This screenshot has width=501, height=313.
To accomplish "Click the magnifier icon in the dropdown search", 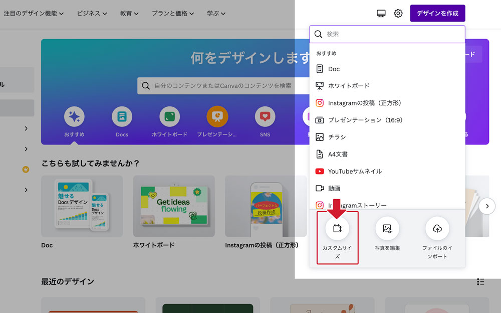I will pyautogui.click(x=318, y=34).
